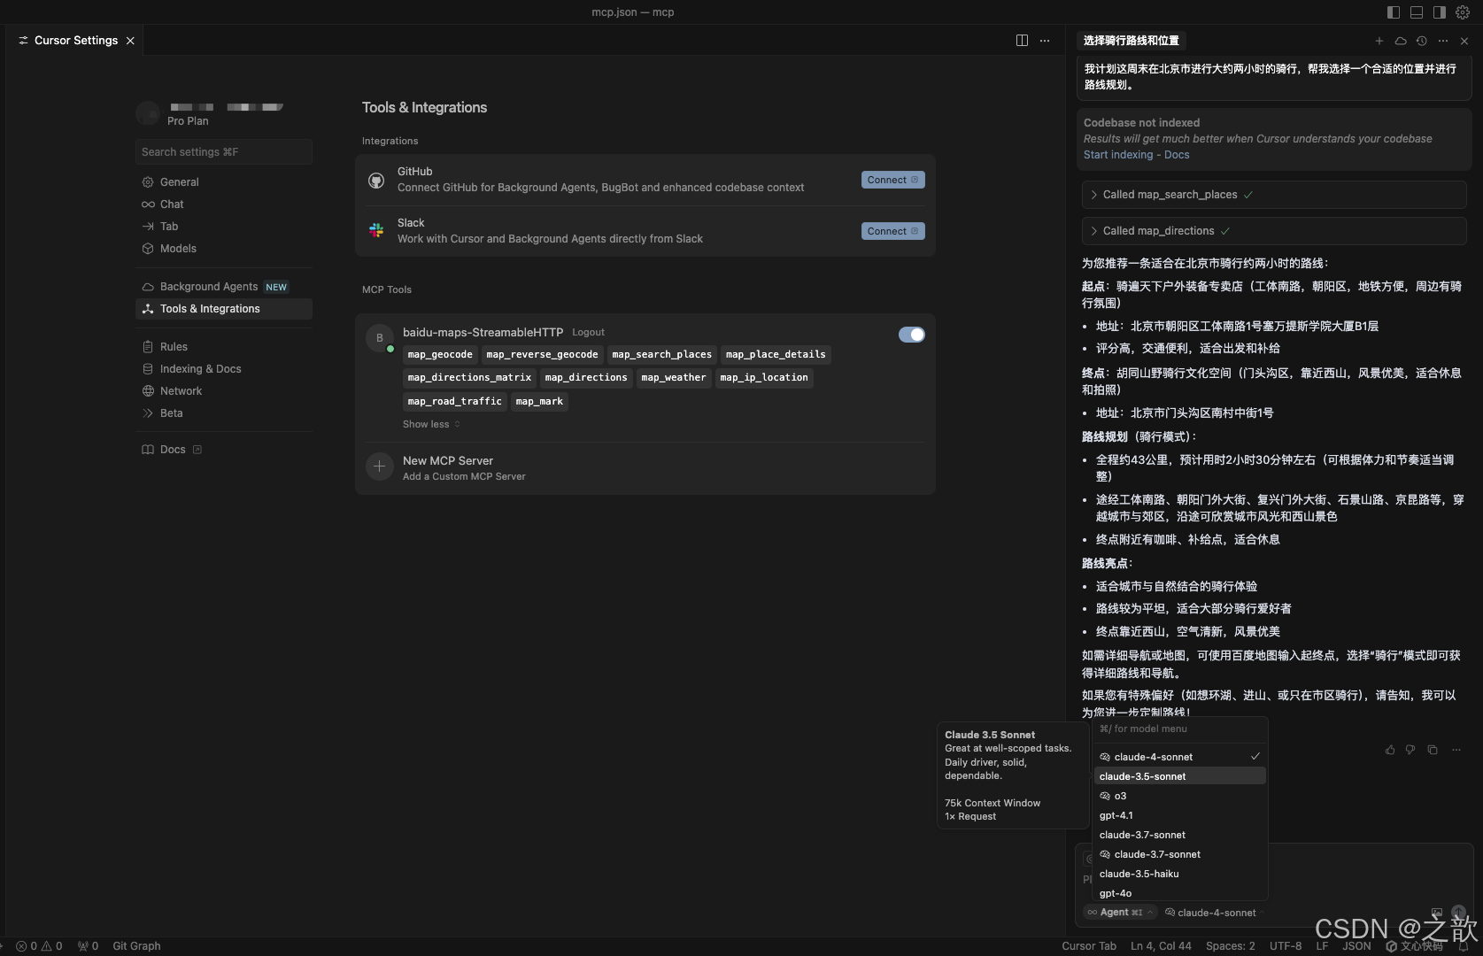Open Indexing & Docs settings section

[224, 369]
